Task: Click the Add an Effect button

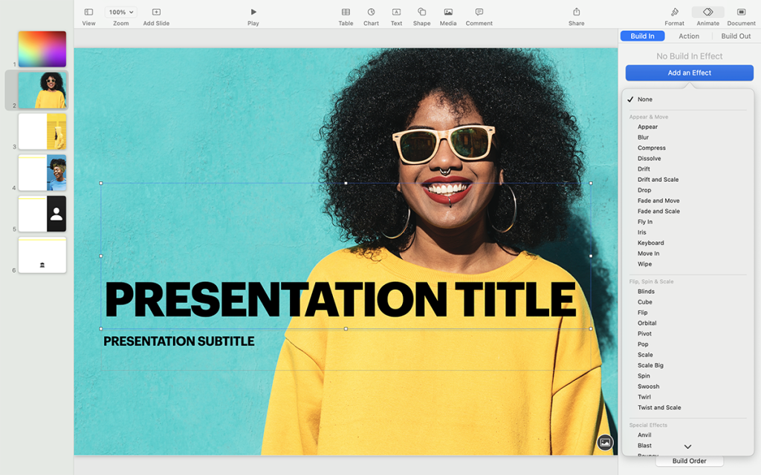Action: 689,73
